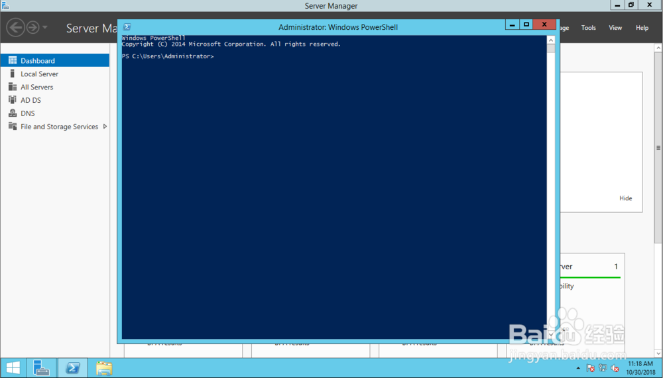Restore the Server Manager window
The height and width of the screenshot is (378, 663).
pyautogui.click(x=631, y=5)
